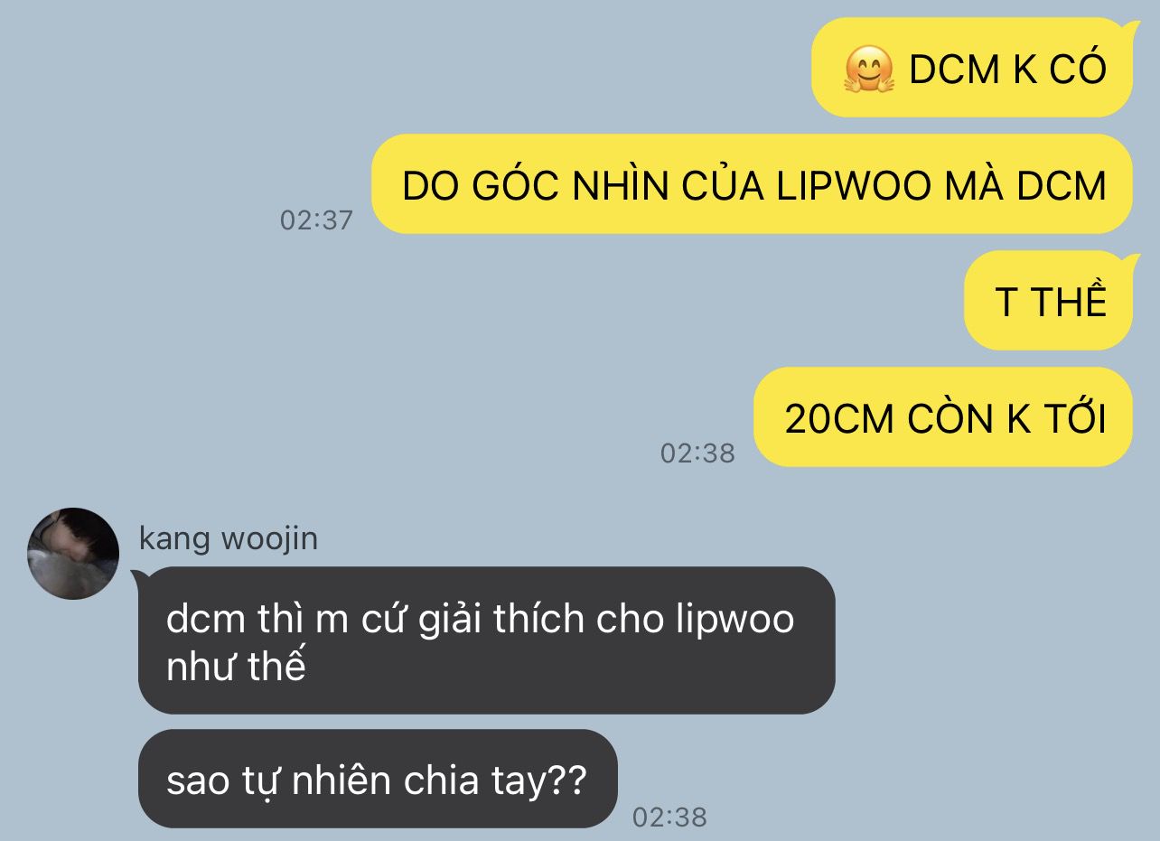Tap the sao tự nhiên chia tay?? message

click(x=378, y=779)
